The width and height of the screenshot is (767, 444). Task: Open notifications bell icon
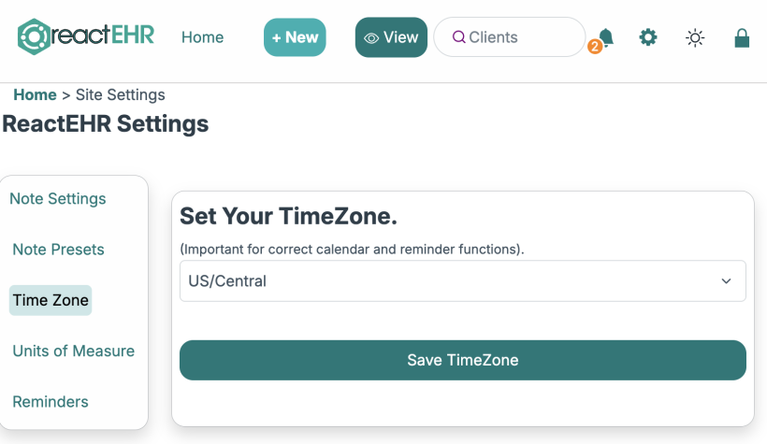point(606,36)
